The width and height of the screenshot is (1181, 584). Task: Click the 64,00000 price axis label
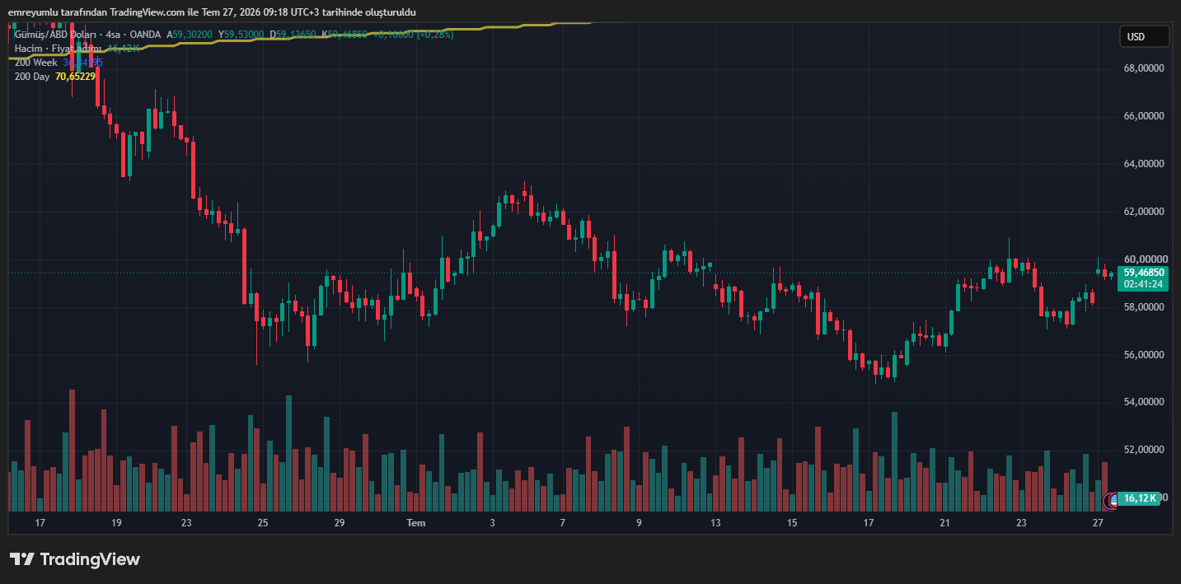(x=1144, y=164)
